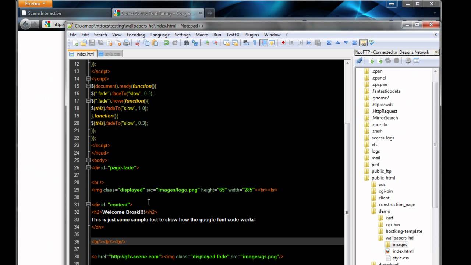This screenshot has height=265, width=471.
Task: Save the current document via toolbar
Action: tap(92, 43)
